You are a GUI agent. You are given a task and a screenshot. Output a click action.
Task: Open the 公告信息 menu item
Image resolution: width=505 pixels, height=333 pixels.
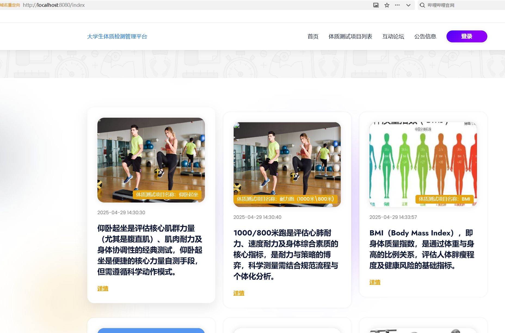[425, 36]
